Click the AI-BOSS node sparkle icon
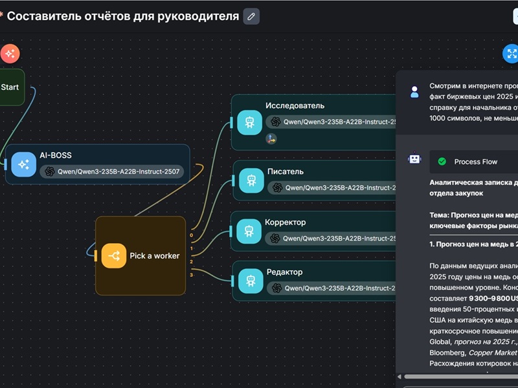The height and width of the screenshot is (388, 518). coord(23,164)
